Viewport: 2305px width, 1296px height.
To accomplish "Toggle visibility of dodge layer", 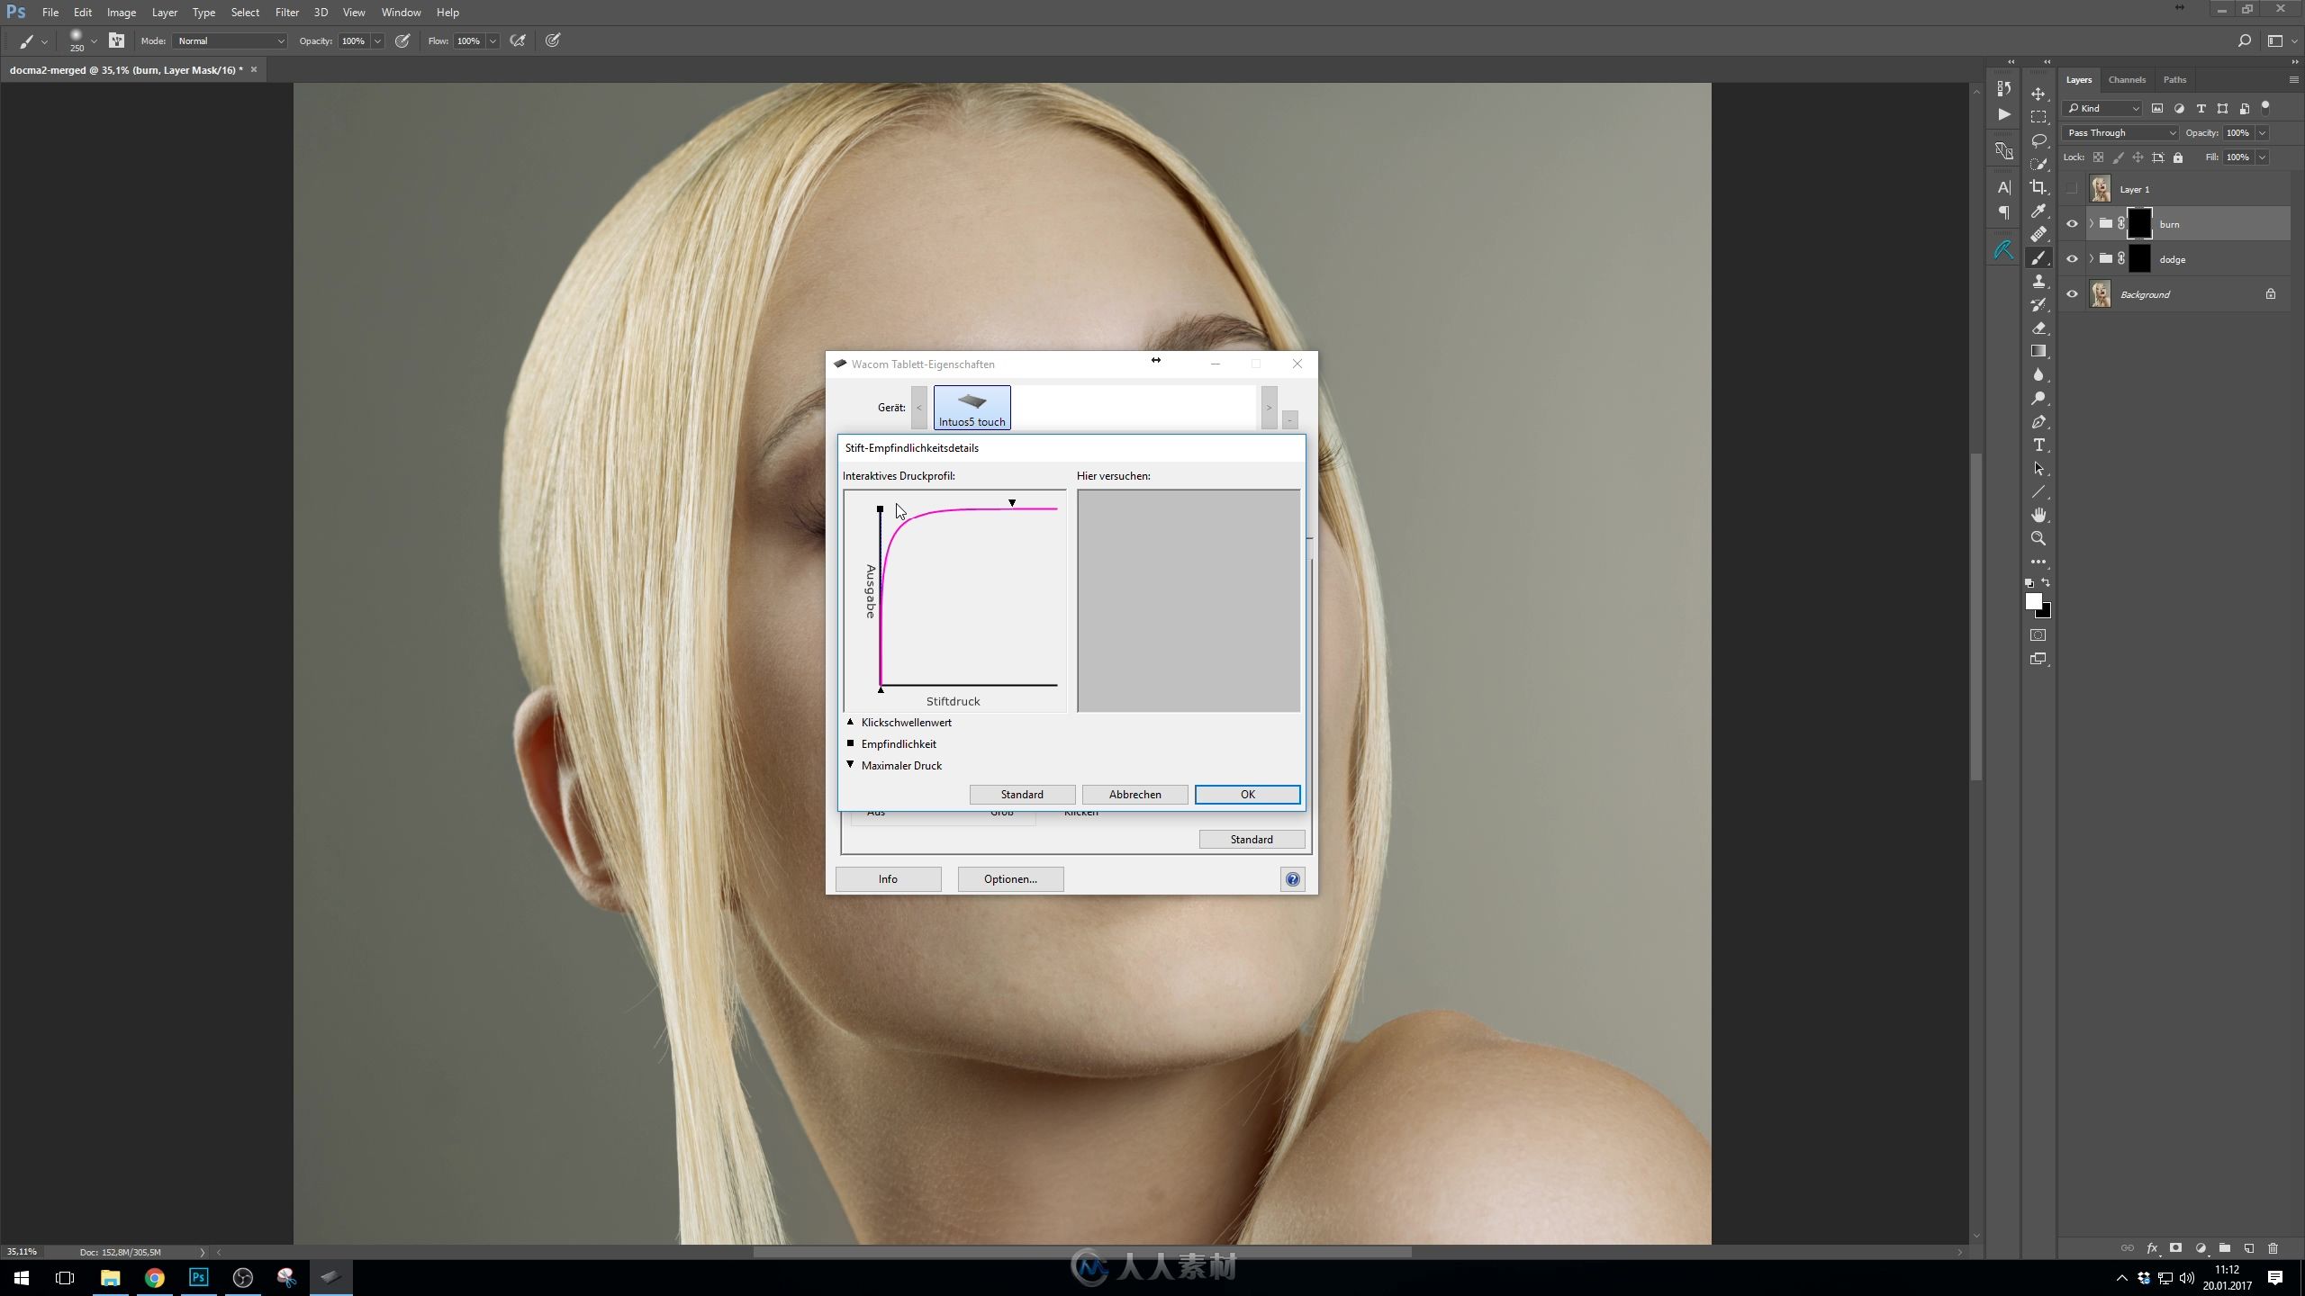I will [x=2071, y=258].
